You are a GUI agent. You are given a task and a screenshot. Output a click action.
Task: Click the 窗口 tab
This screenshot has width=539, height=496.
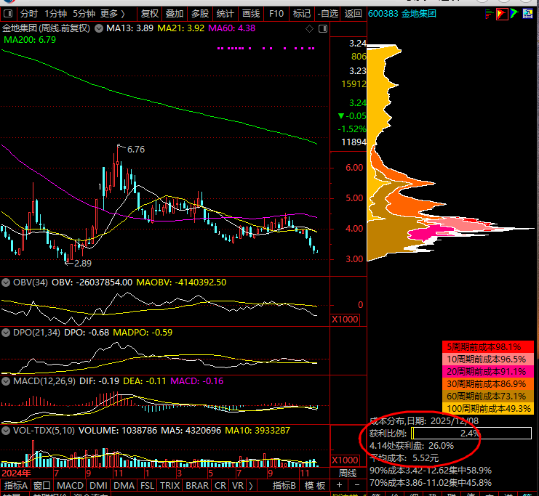[x=42, y=486]
